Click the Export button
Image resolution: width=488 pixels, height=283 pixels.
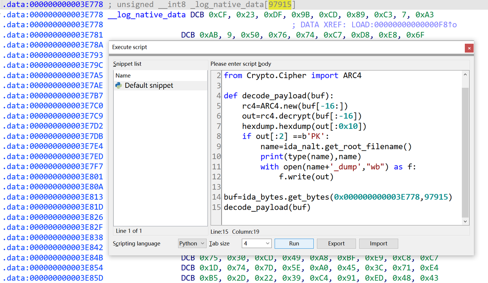336,244
